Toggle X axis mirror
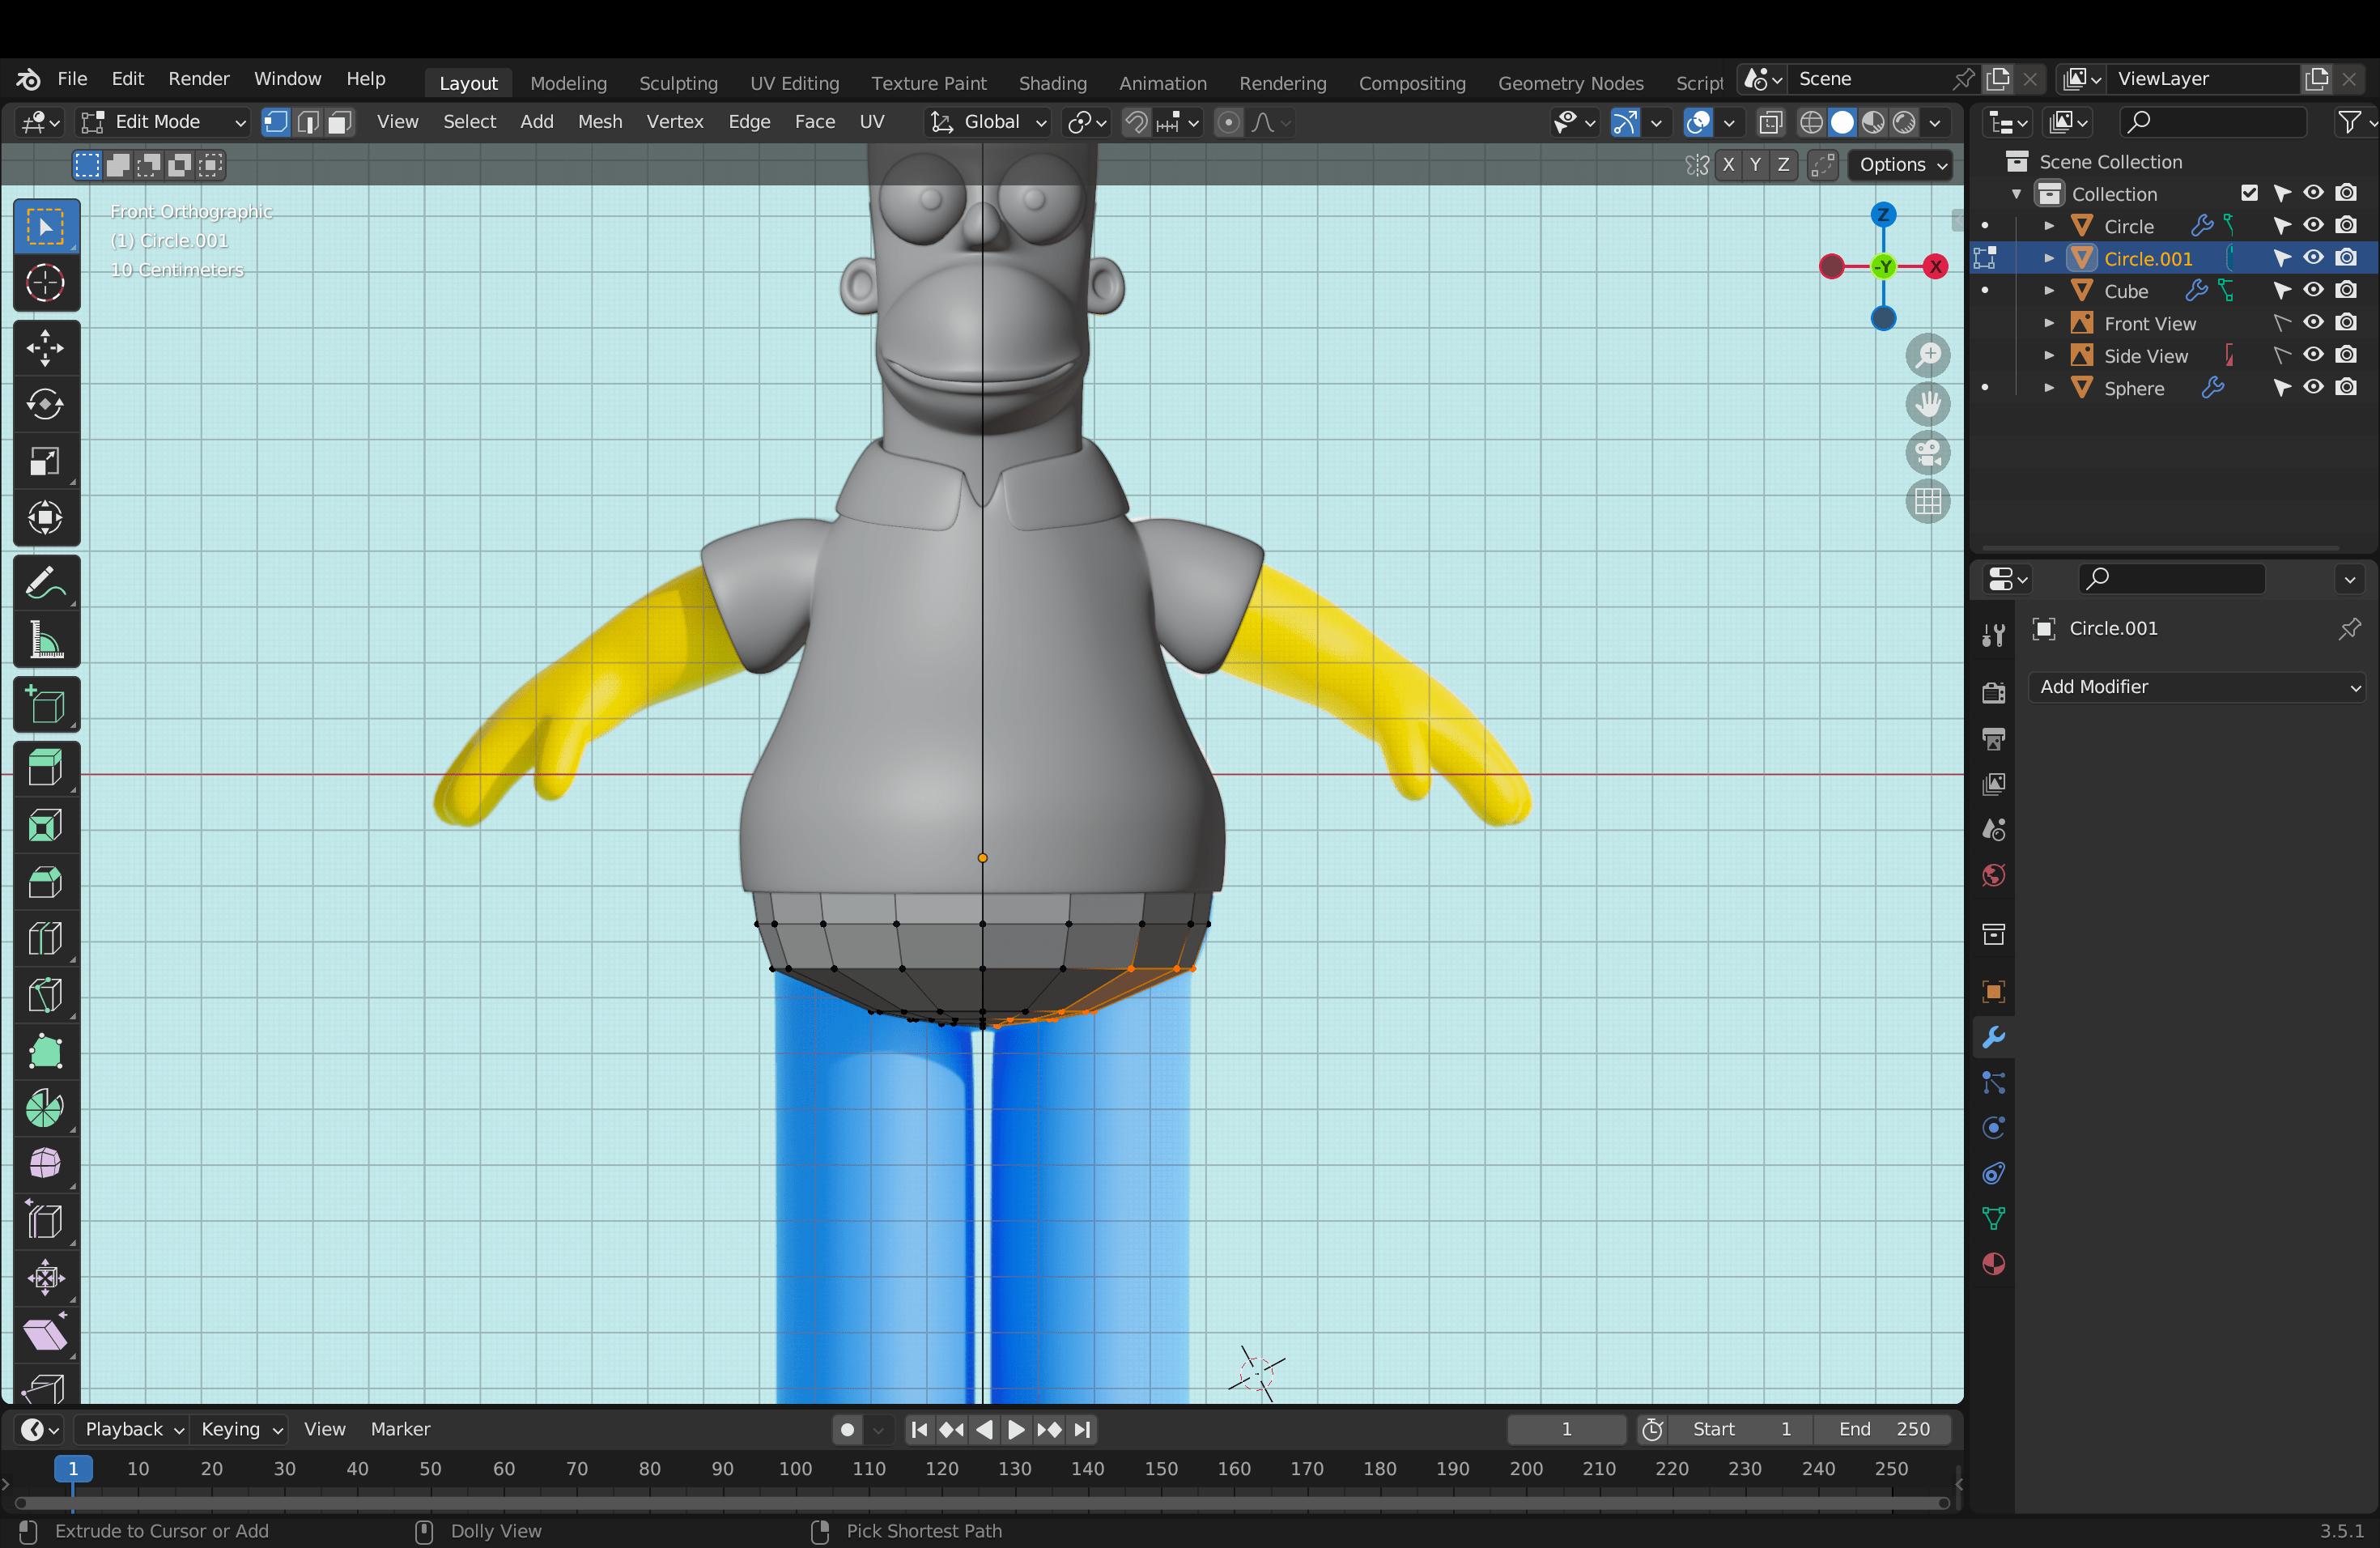The image size is (2380, 1548). 1728,165
